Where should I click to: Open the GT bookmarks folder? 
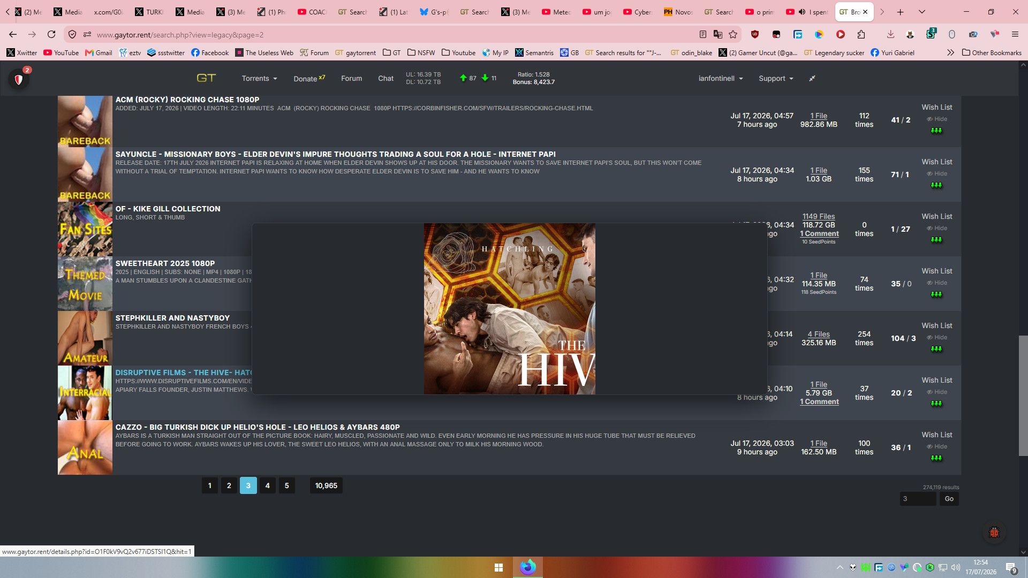pyautogui.click(x=392, y=52)
